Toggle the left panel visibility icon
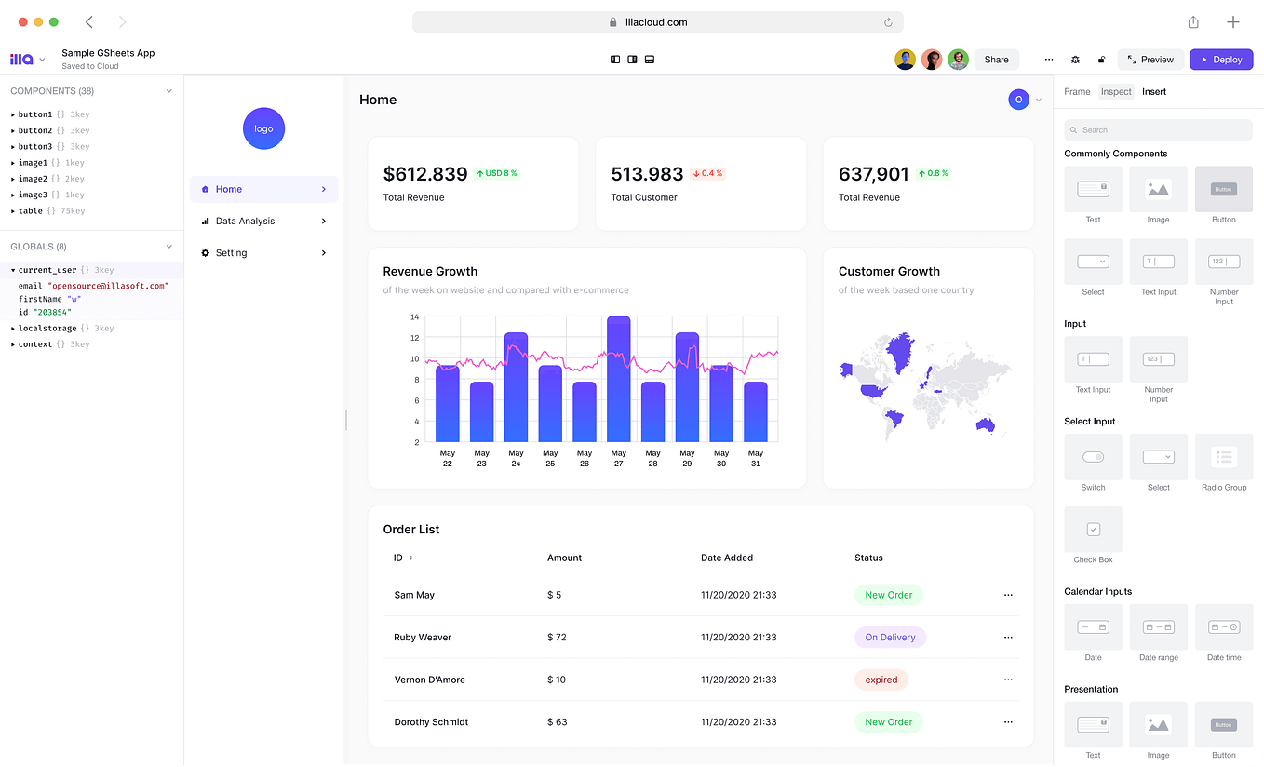The width and height of the screenshot is (1264, 767). coord(615,59)
